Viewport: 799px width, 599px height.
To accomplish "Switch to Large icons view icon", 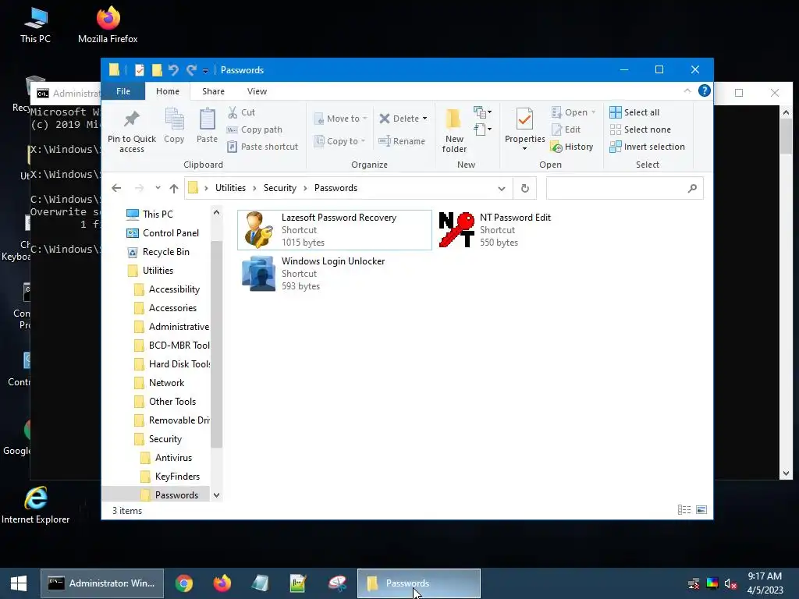I will point(701,510).
